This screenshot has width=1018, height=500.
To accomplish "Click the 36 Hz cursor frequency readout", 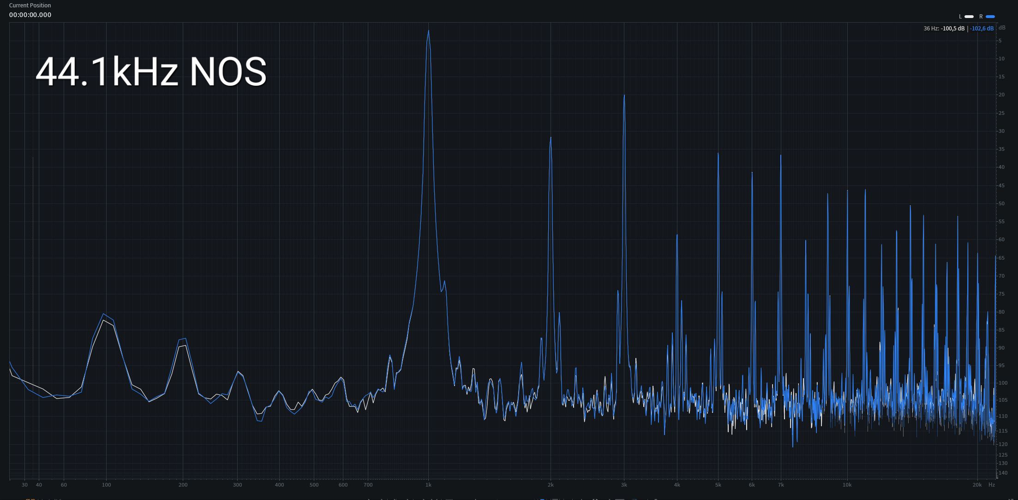I will pos(931,29).
